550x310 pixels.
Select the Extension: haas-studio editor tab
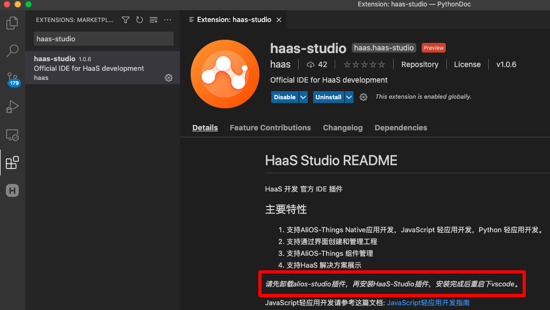[234, 20]
